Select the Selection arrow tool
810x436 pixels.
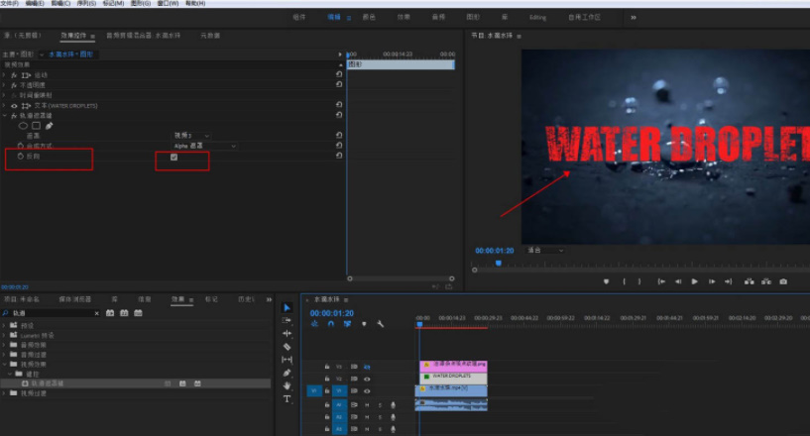[x=287, y=308]
